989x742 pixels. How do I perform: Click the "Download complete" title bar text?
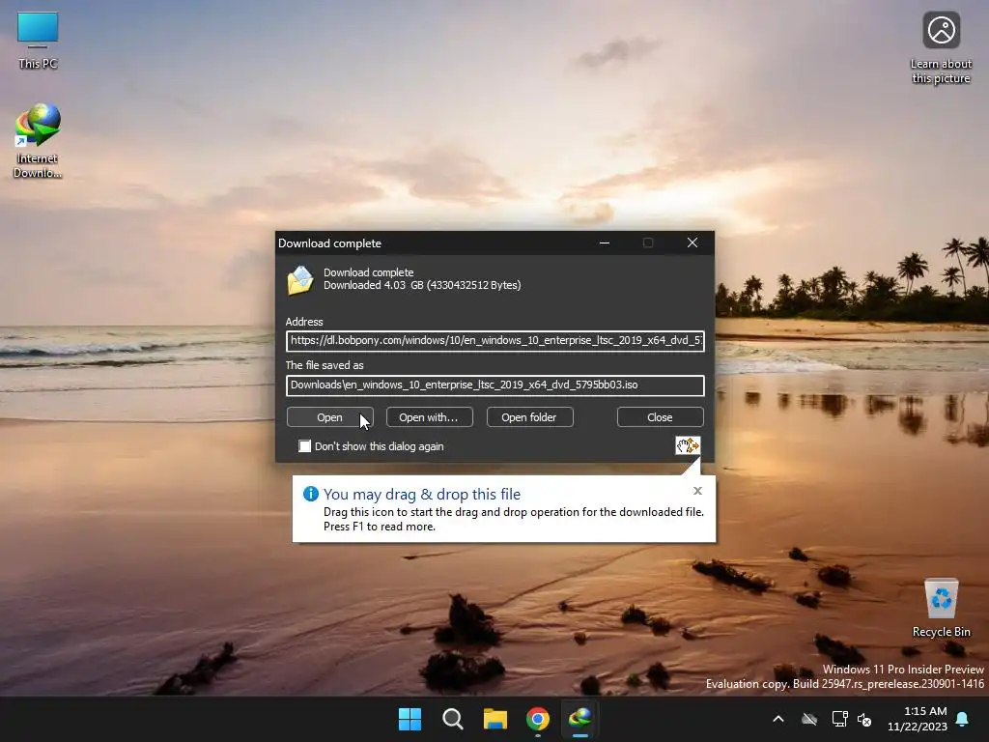pos(330,243)
